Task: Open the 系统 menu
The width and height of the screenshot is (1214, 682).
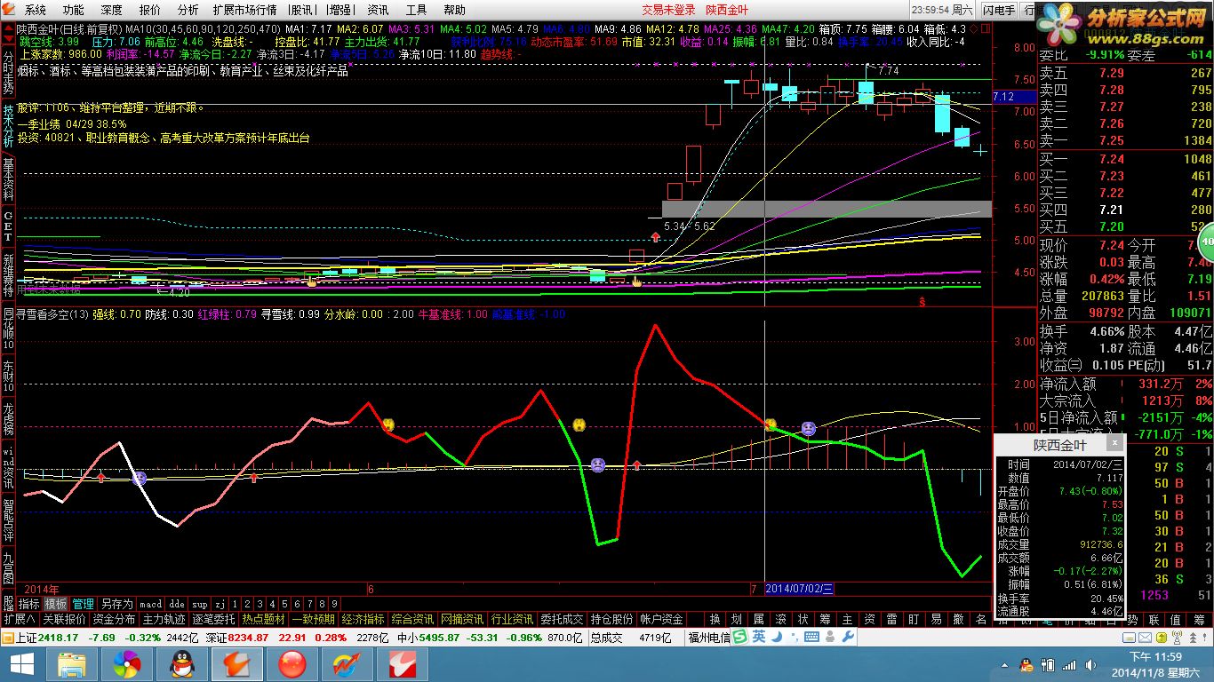Action: [36, 10]
